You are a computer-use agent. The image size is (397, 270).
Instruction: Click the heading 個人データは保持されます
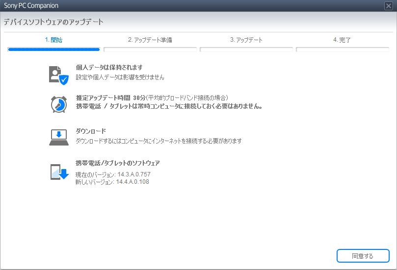(109, 68)
